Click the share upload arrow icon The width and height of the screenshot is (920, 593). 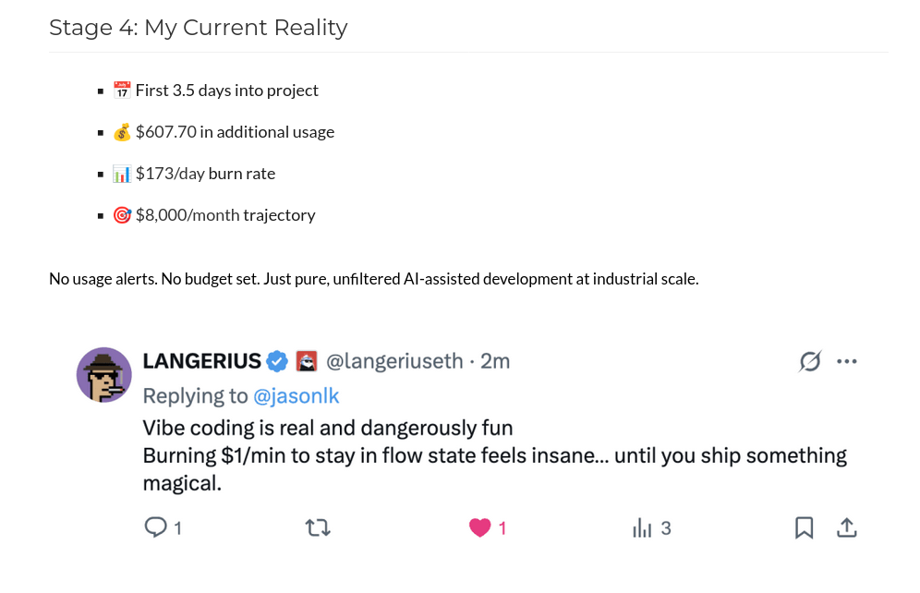tap(846, 528)
